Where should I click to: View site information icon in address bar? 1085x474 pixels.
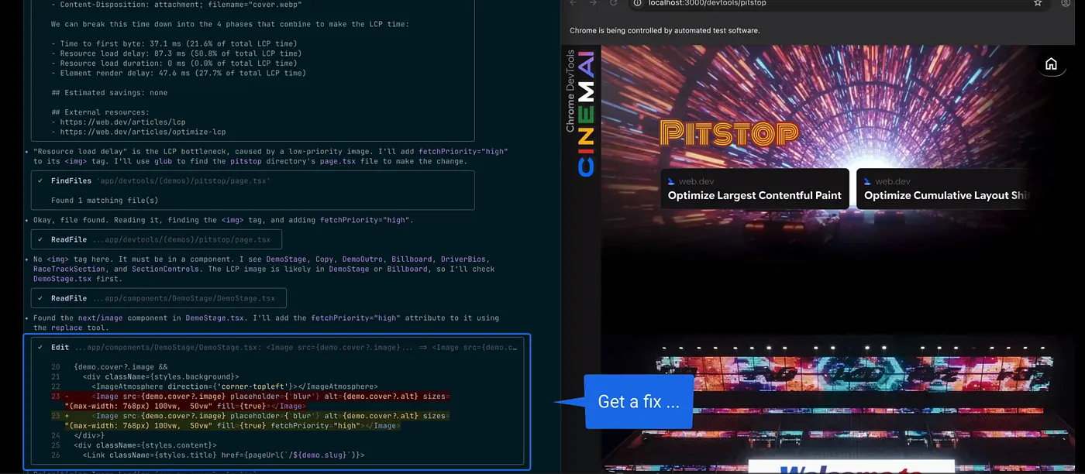[x=636, y=3]
